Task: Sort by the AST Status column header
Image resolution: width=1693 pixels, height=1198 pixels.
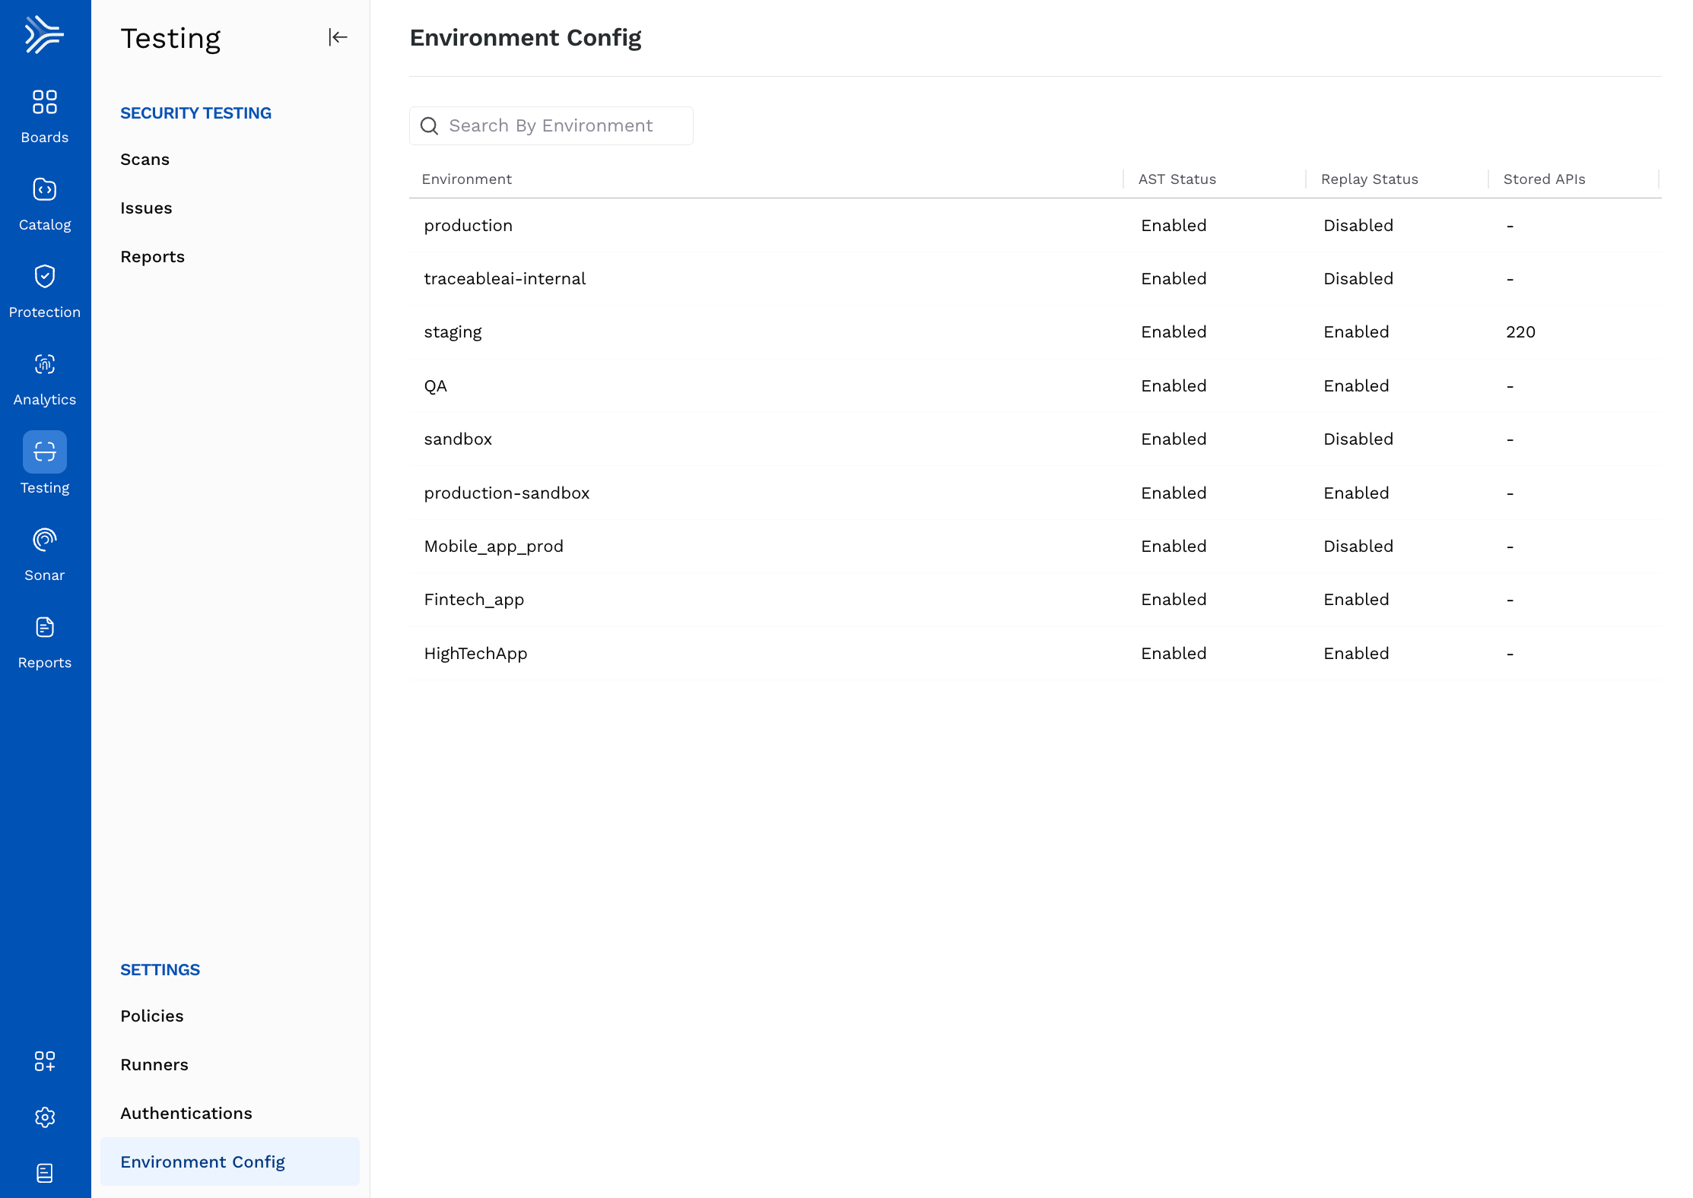Action: (1177, 179)
